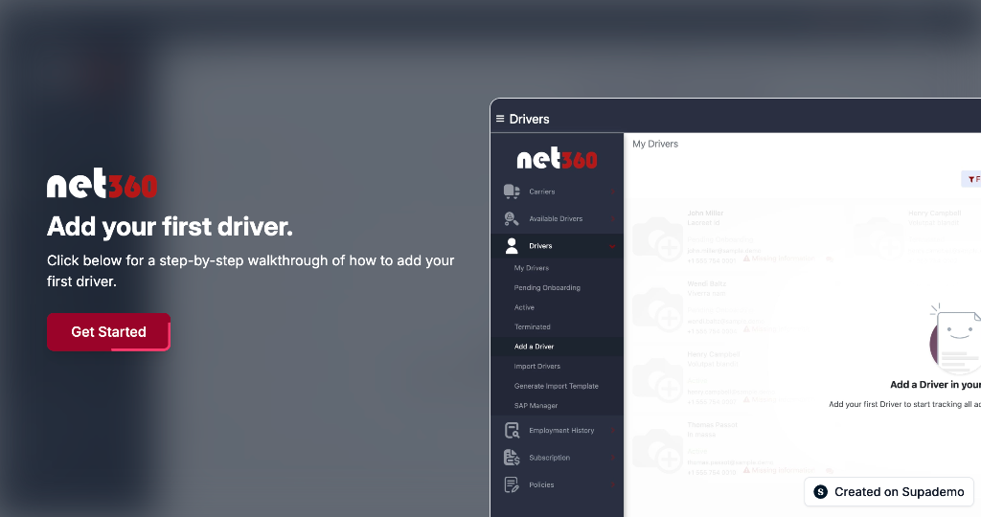Click the Available Drivers label
The height and width of the screenshot is (517, 981).
coord(556,219)
